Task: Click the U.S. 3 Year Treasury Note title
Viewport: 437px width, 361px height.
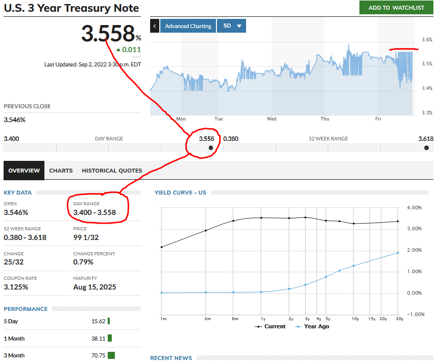Action: click(71, 8)
